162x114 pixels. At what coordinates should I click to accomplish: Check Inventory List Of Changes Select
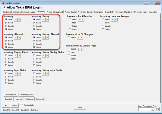pyautogui.click(x=69, y=37)
